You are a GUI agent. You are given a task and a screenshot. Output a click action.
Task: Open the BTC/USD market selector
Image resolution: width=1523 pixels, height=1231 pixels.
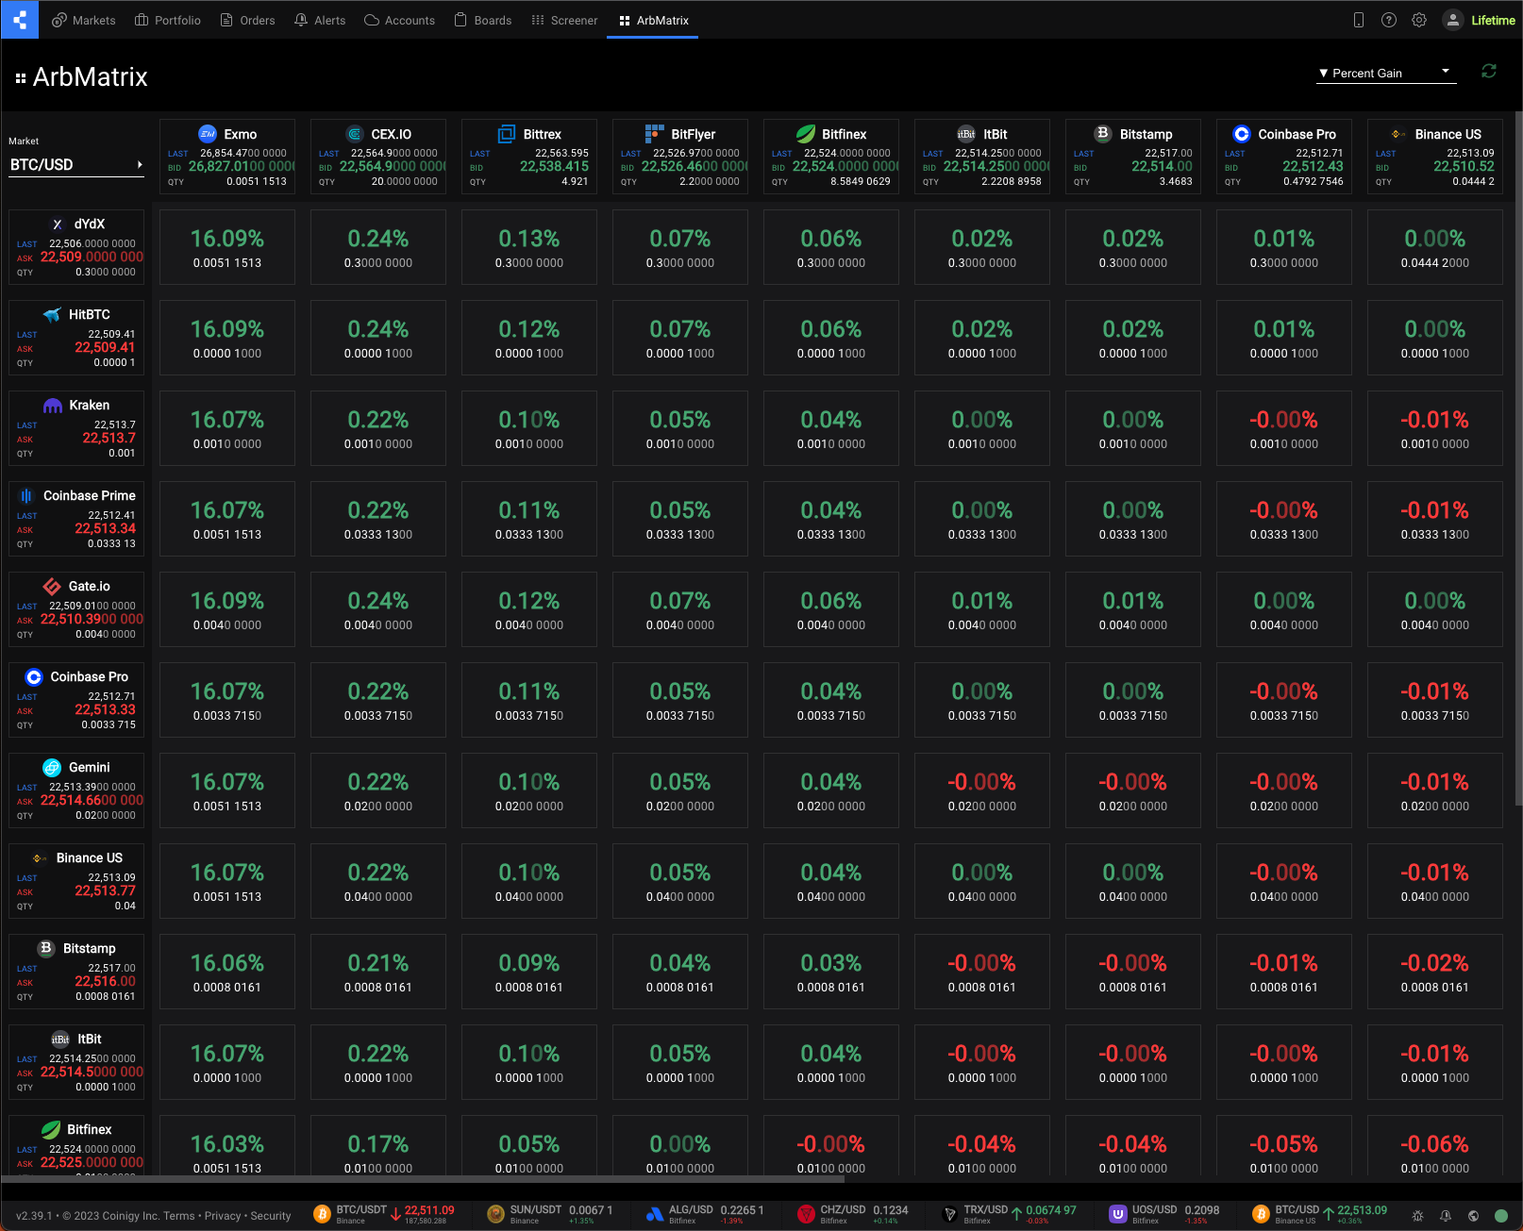pyautogui.click(x=76, y=164)
